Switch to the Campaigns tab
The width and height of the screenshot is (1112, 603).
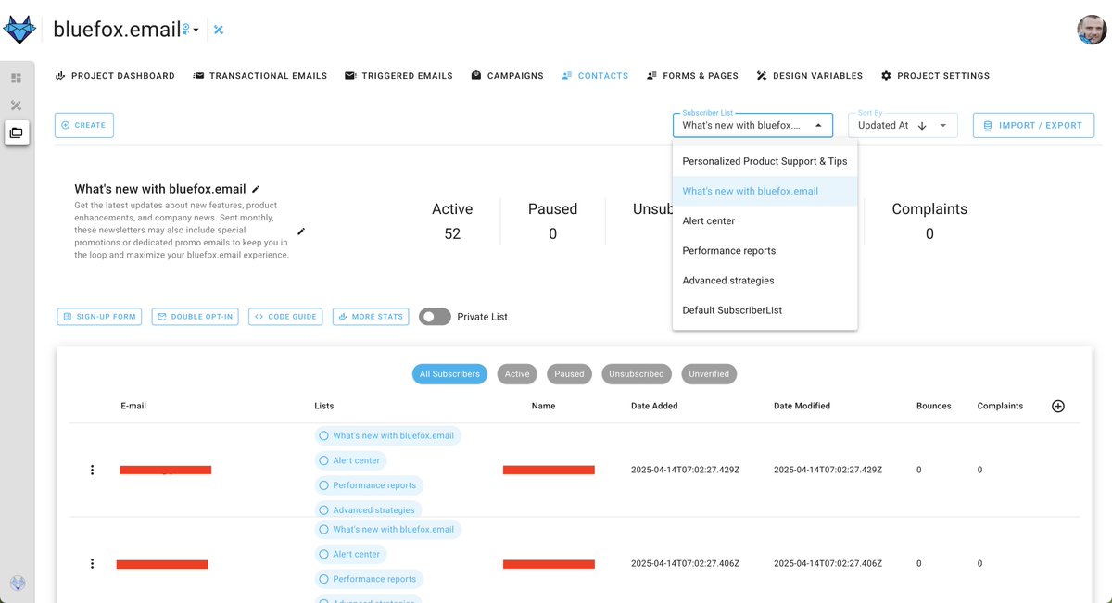pyautogui.click(x=508, y=75)
